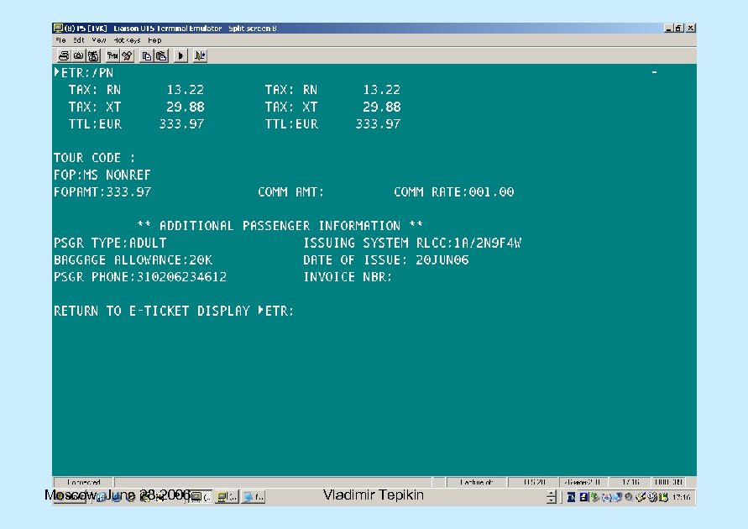Click the DATE OF ISSUE: 20JUN06 text
The image size is (748, 529).
[x=386, y=260]
